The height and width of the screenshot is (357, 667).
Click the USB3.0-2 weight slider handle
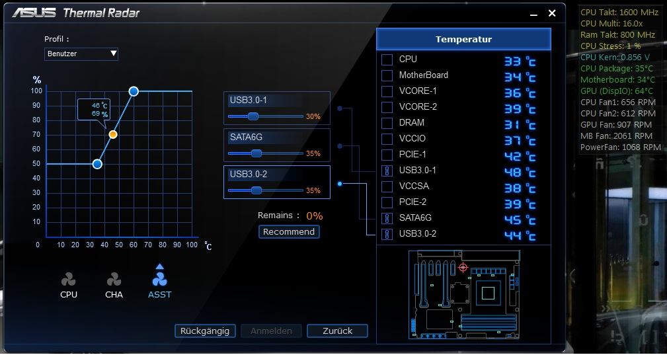pyautogui.click(x=256, y=190)
